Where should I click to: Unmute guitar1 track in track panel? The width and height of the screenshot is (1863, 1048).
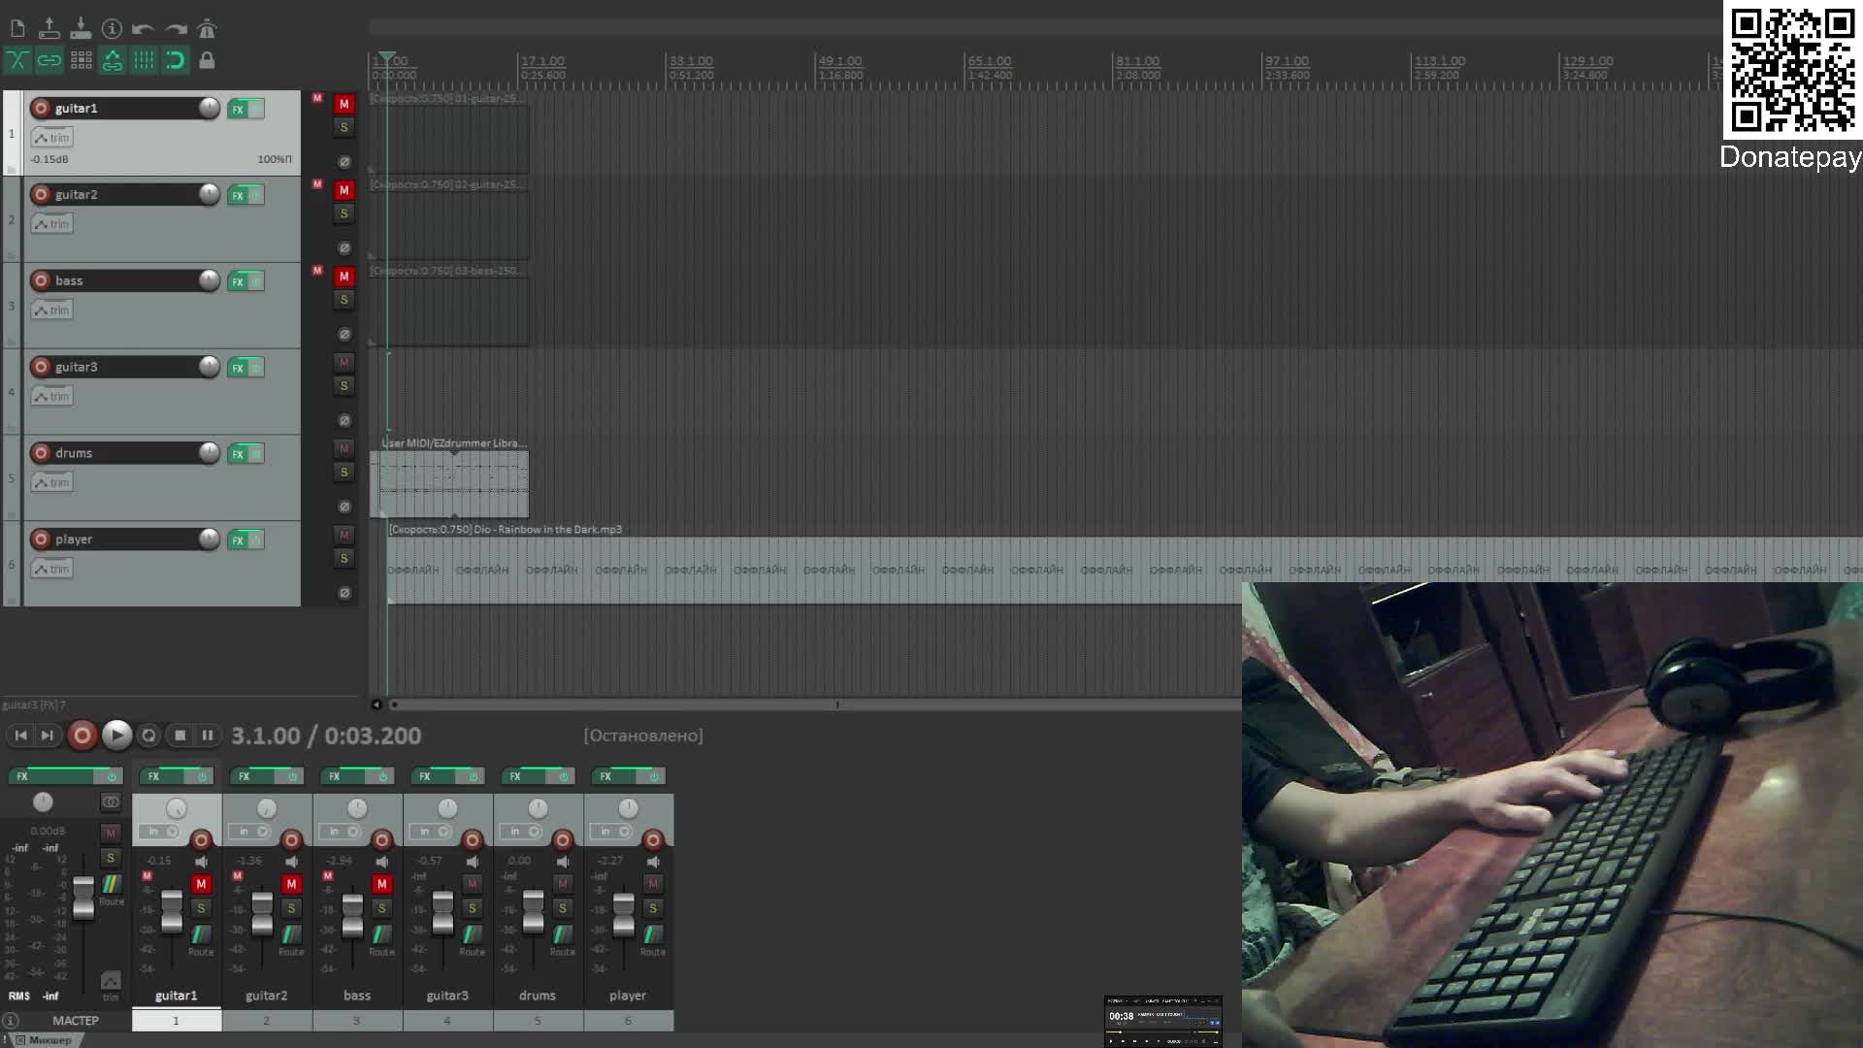(343, 104)
